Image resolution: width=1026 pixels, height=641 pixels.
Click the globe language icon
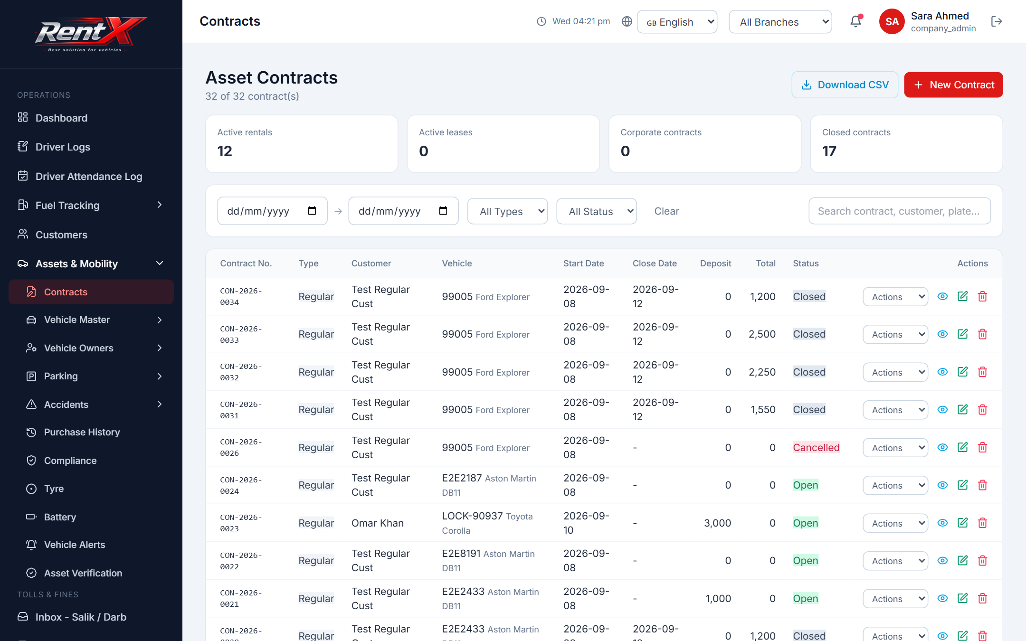pyautogui.click(x=627, y=21)
